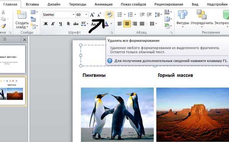Image resolution: width=229 pixels, height=142 pixels.
Task: Toggle underline Ч formatting
Action: [61, 24]
